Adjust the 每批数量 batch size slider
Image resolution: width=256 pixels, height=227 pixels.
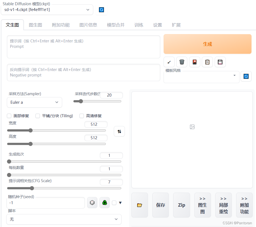pos(64,175)
